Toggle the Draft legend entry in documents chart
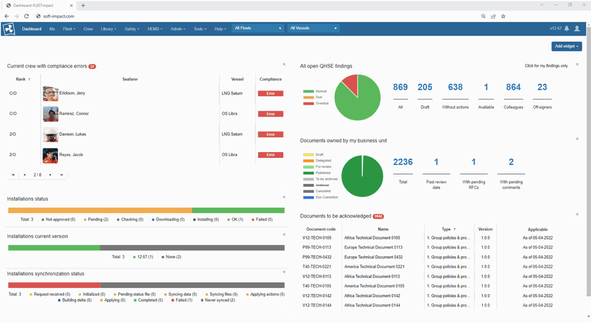Screen dimensions: 591x323 (313, 155)
